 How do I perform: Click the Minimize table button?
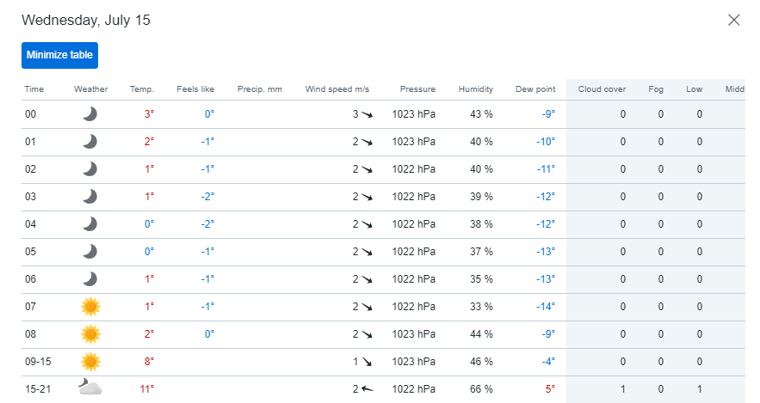[x=59, y=55]
